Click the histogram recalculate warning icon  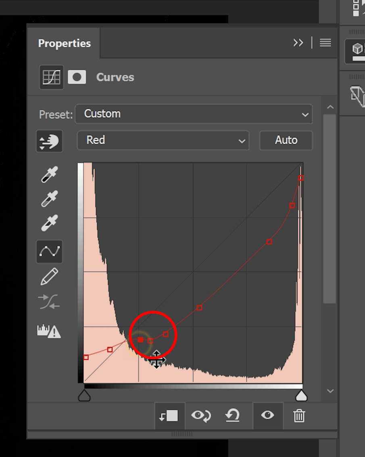(x=49, y=331)
